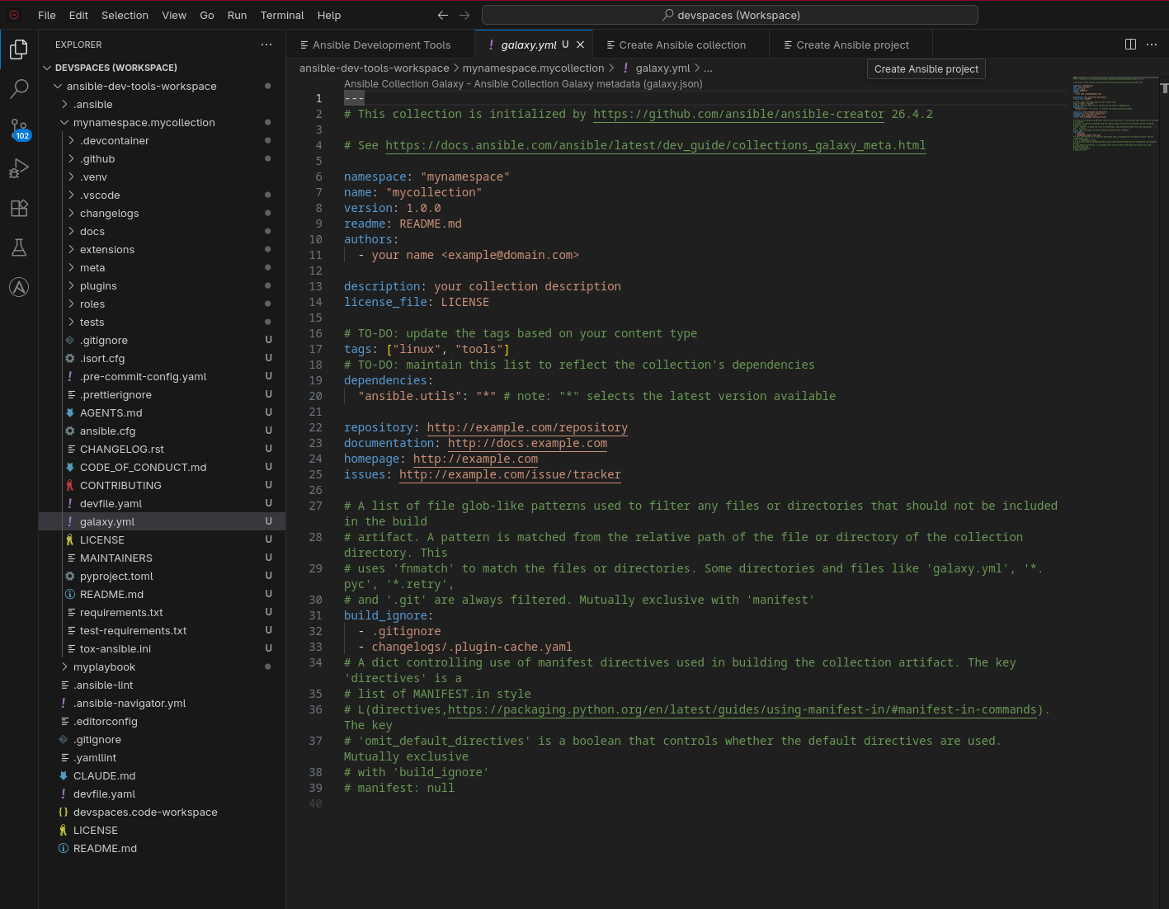Switch to Create Ansible project tab
The image size is (1169, 909).
(851, 45)
